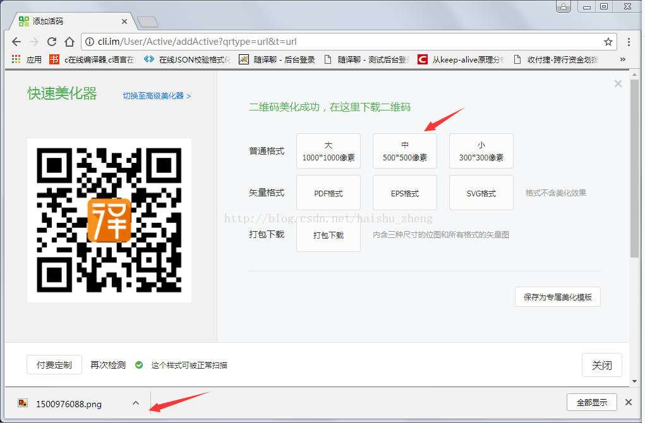
Task: Switch to advanced beautifier link
Action: pyautogui.click(x=157, y=96)
